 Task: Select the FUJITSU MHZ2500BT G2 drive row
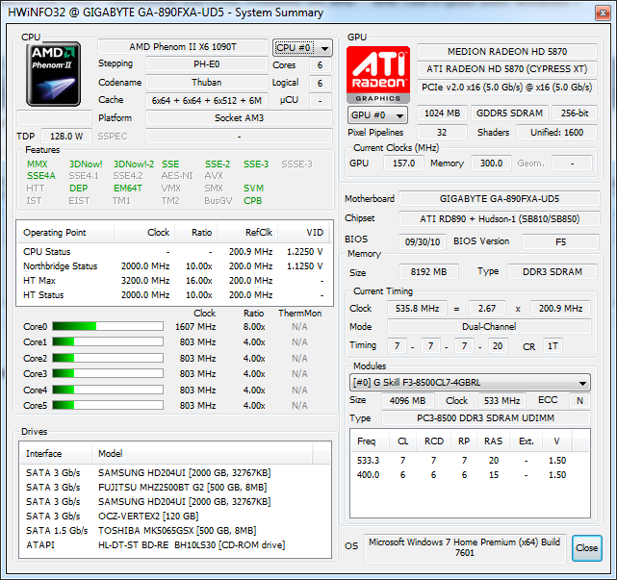pos(175,488)
